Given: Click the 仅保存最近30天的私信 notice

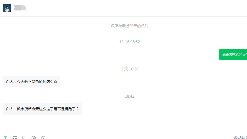Looking at the screenshot, I should tap(130, 26).
